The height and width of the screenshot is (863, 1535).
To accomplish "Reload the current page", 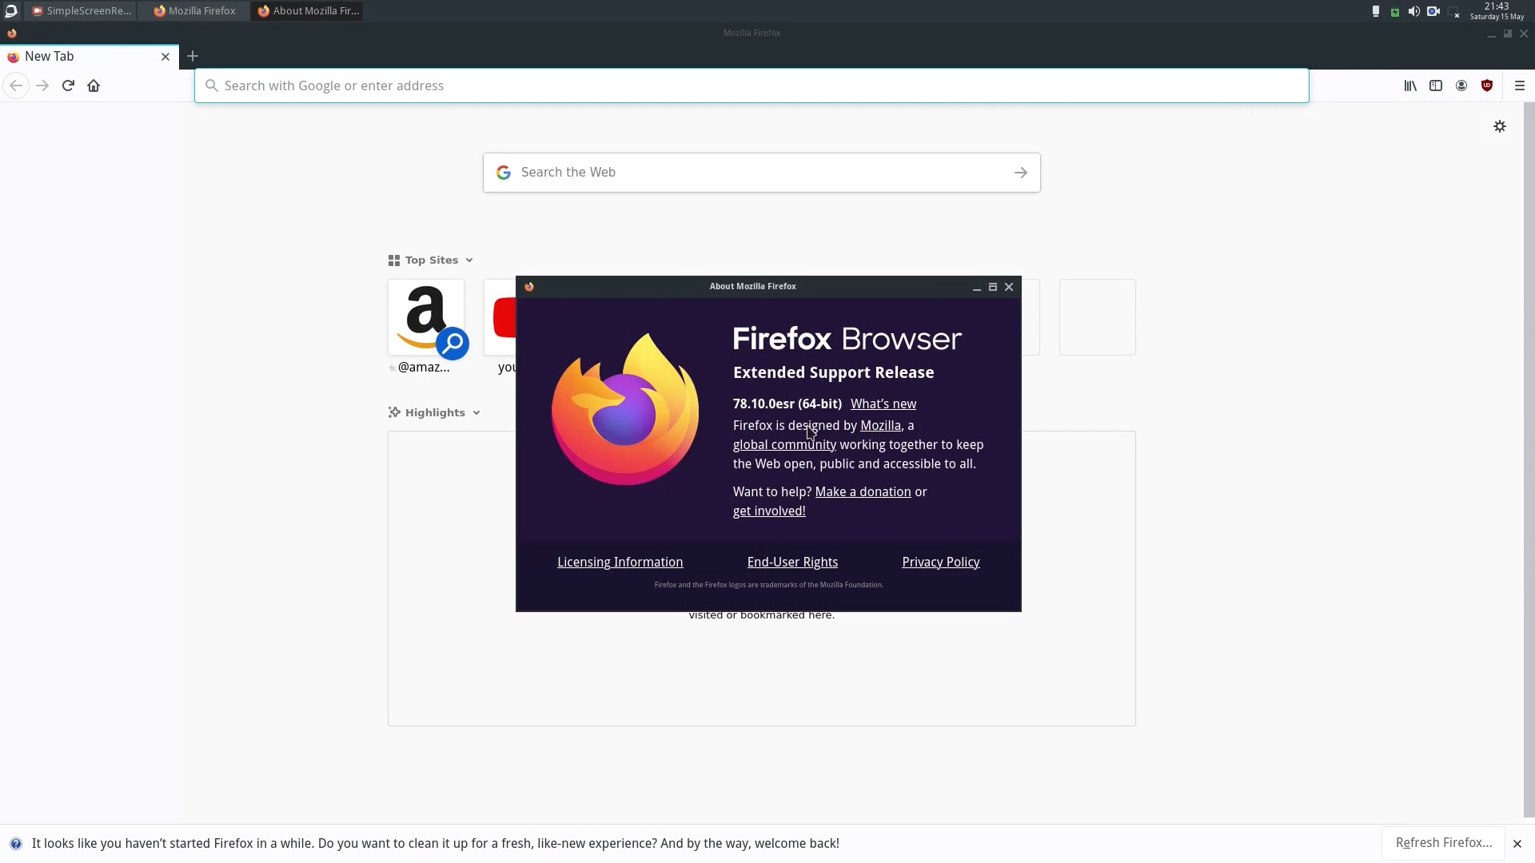I will click(x=68, y=86).
